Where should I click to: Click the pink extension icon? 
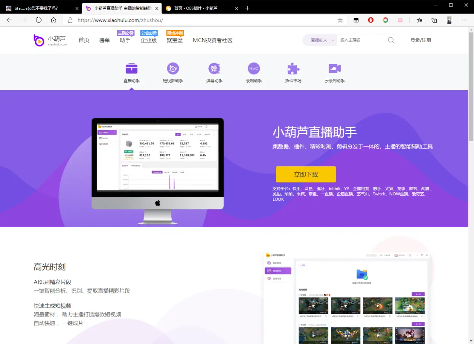point(400,20)
